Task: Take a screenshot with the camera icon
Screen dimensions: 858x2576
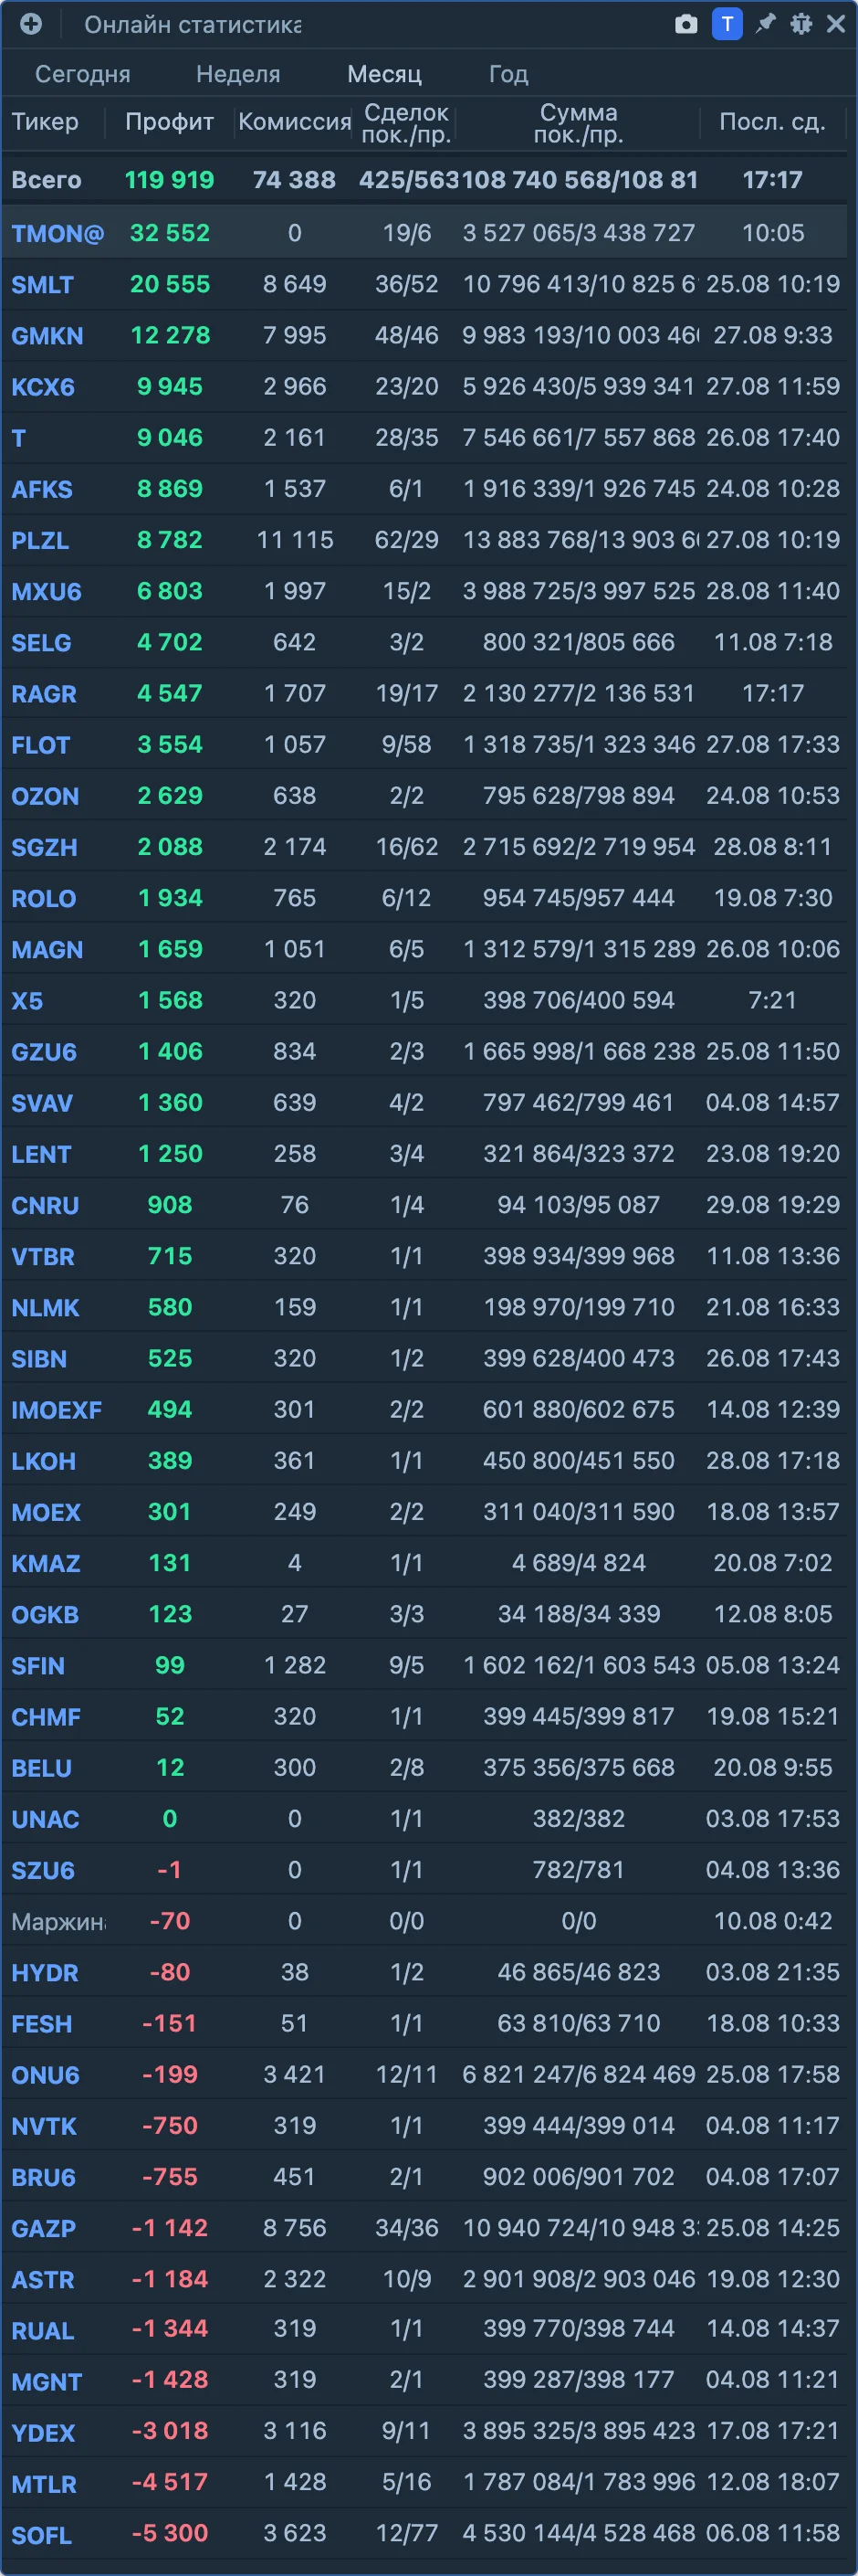Action: (x=686, y=24)
